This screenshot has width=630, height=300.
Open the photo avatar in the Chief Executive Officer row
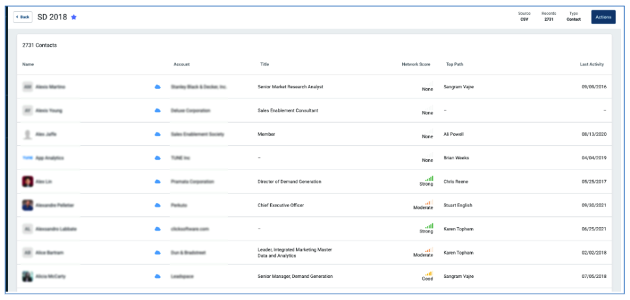point(28,205)
